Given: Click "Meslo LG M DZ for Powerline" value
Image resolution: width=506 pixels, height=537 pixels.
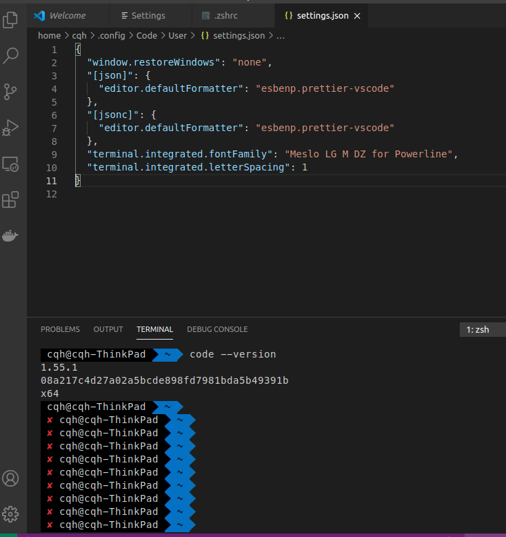Looking at the screenshot, I should [x=369, y=154].
